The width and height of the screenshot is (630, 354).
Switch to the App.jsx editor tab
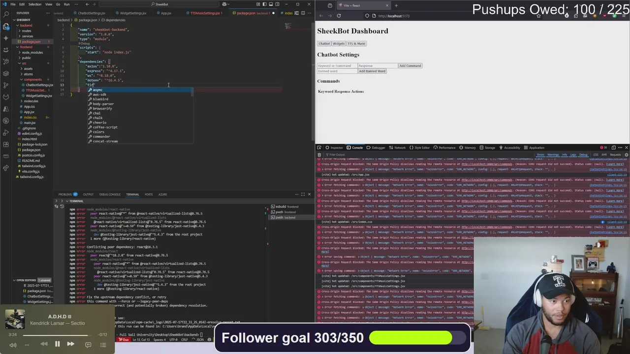(x=166, y=13)
